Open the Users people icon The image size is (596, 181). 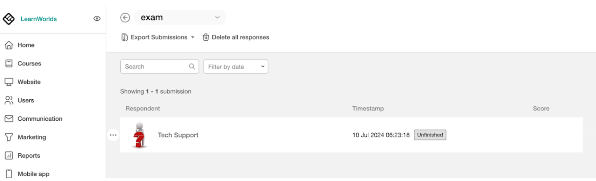(x=9, y=100)
